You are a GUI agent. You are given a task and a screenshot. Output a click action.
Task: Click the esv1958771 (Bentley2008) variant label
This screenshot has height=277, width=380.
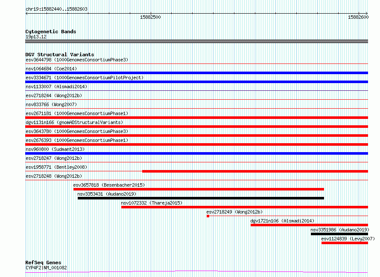coord(56,167)
